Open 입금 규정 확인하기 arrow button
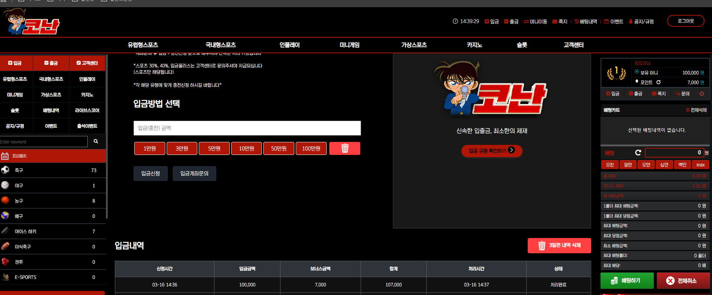712x295 pixels. (x=492, y=150)
